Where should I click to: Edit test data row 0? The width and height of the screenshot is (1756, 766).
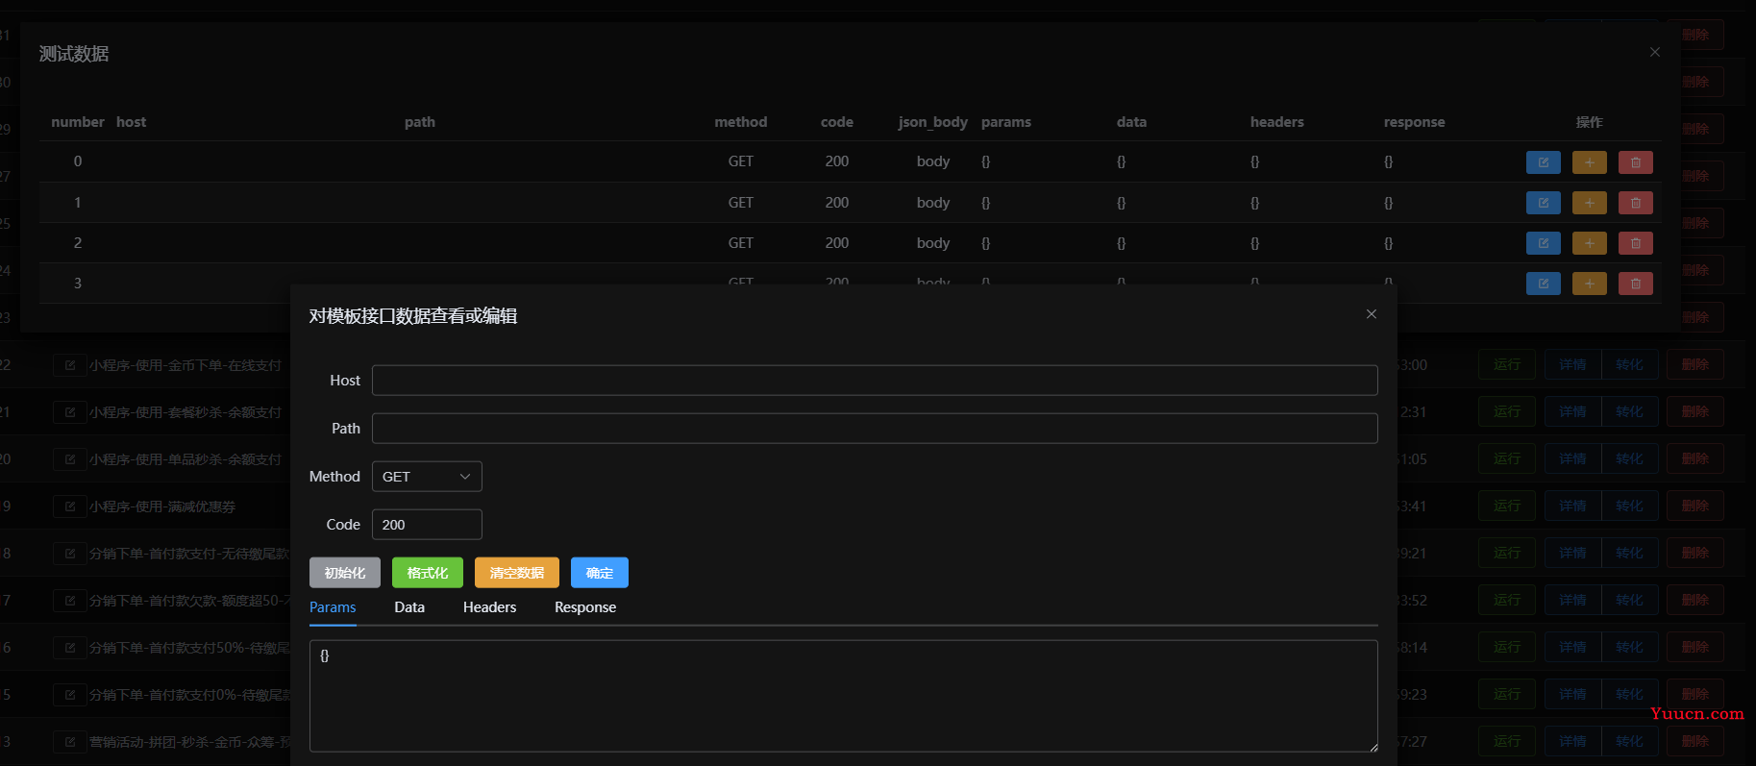(x=1543, y=162)
